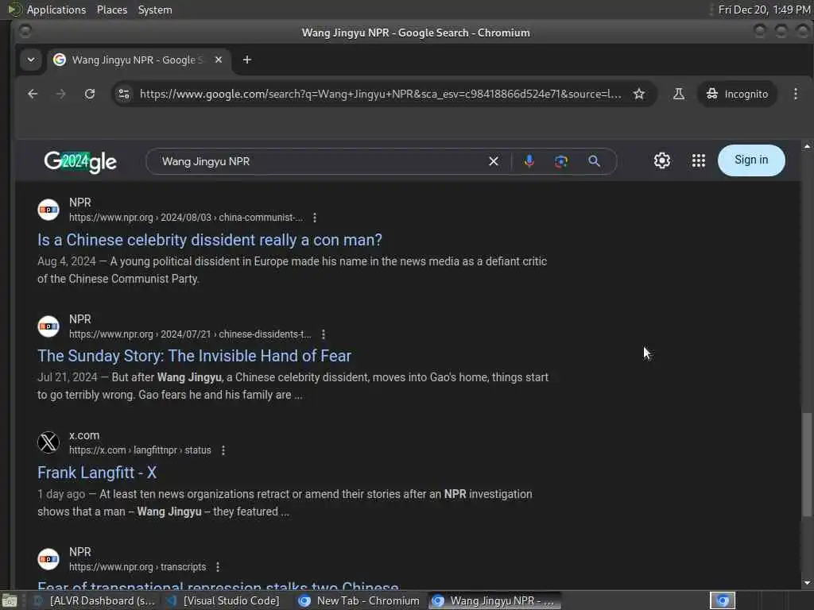Search by image with Lens icon
This screenshot has height=610, width=814.
click(x=561, y=161)
